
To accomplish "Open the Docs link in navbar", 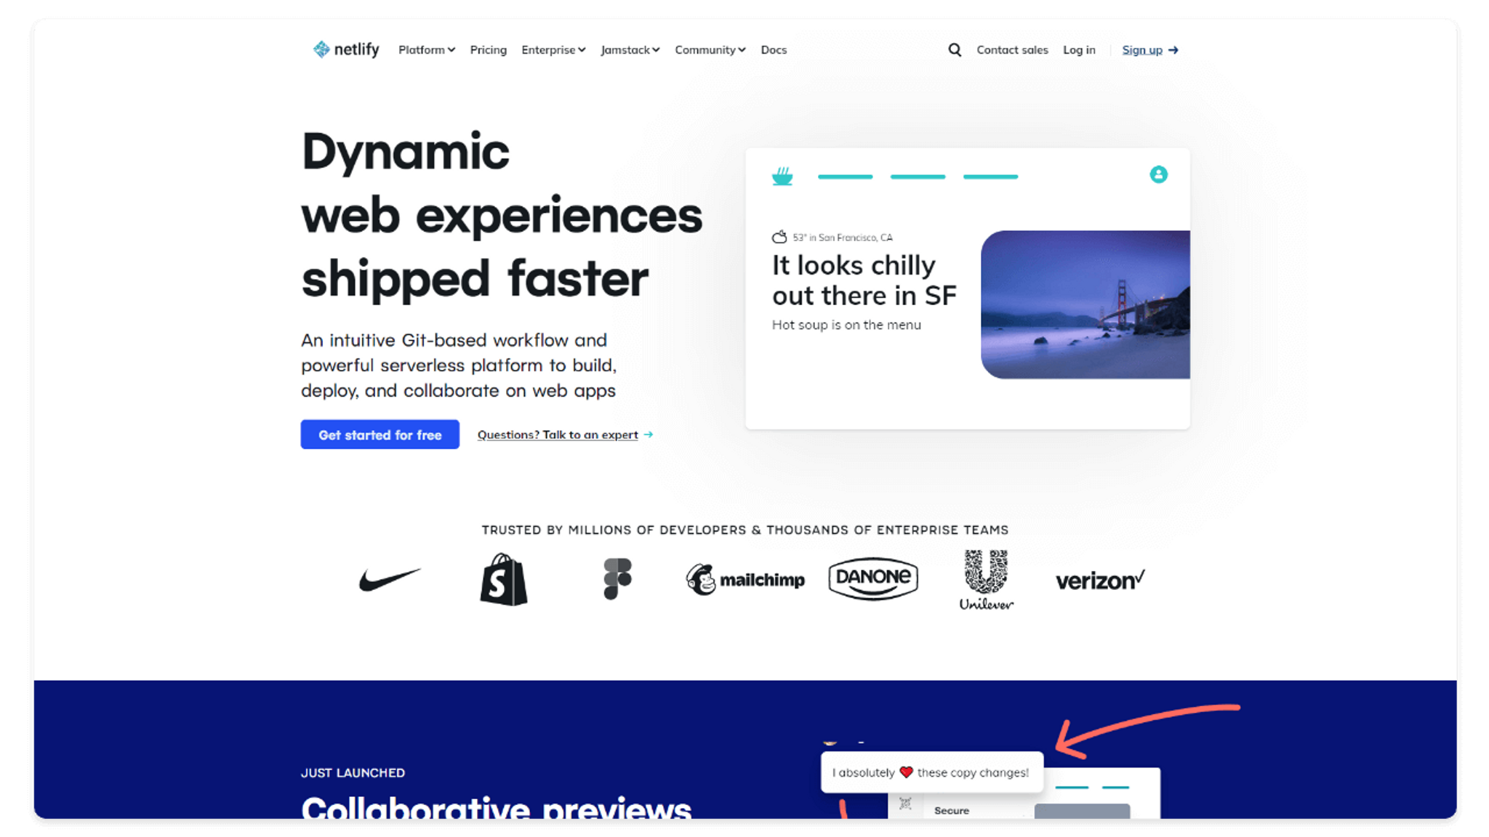I will click(x=774, y=50).
